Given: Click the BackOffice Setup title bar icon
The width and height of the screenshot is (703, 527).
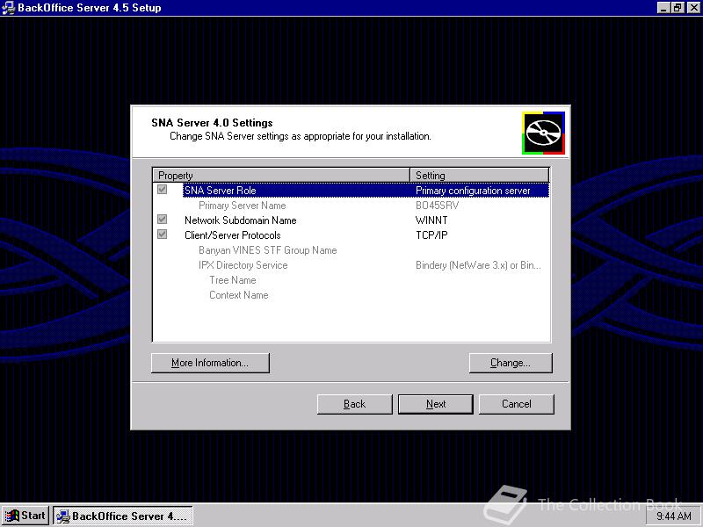Looking at the screenshot, I should (x=8, y=8).
